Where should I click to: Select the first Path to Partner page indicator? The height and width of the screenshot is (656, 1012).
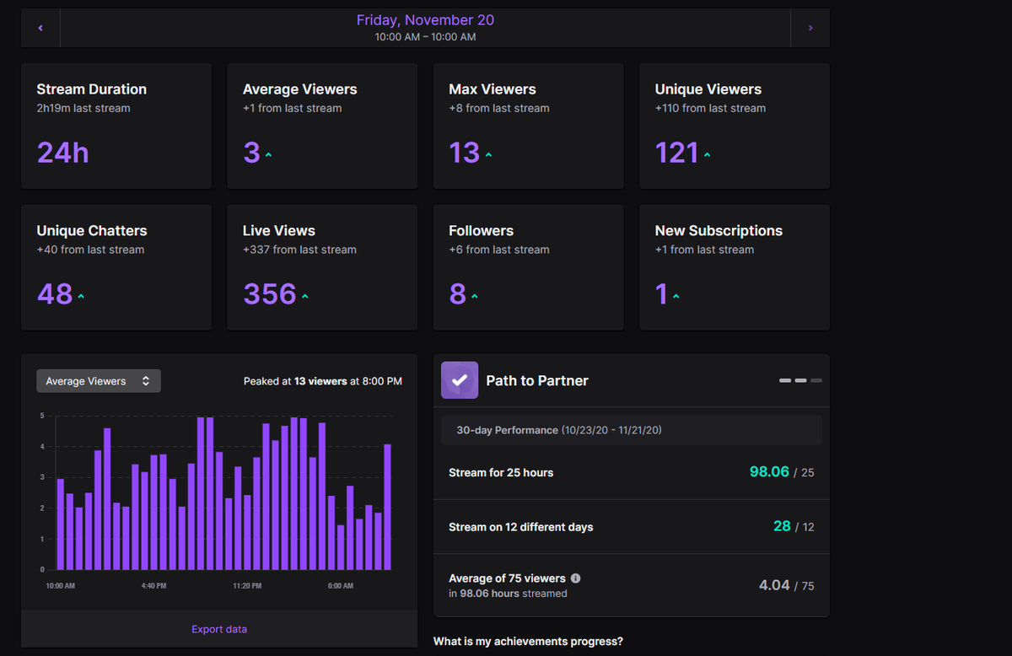coord(785,381)
